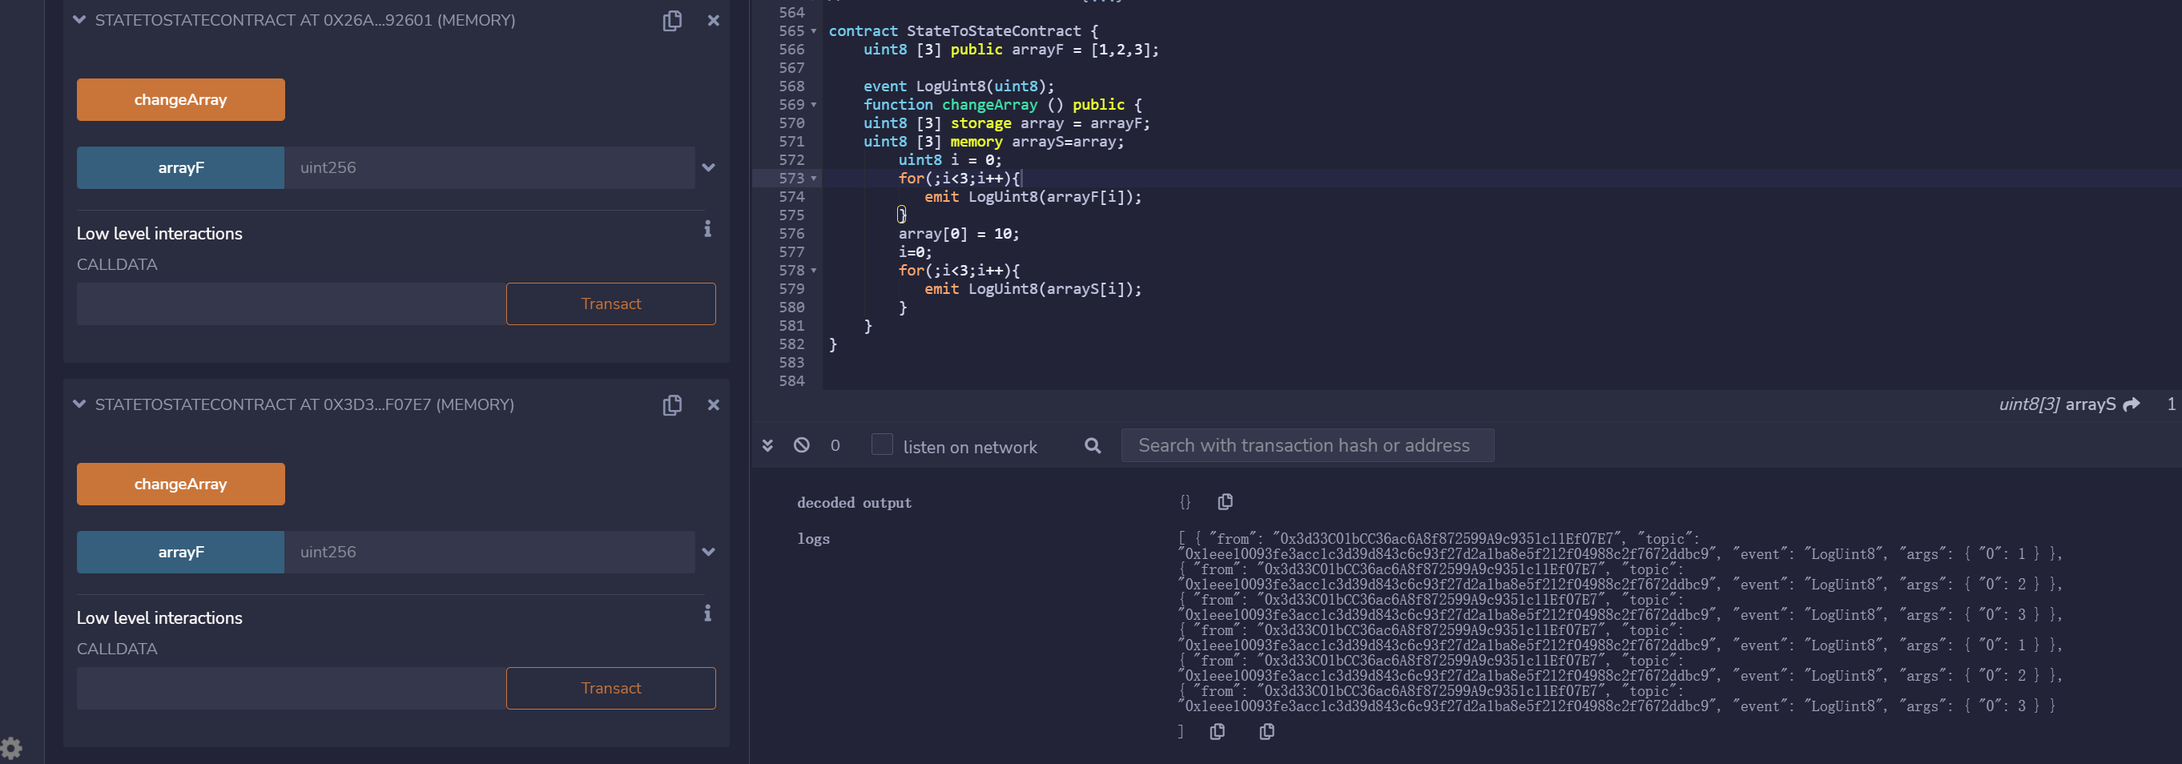Image resolution: width=2182 pixels, height=764 pixels.
Task: Focus the transaction hash search field
Action: 1307,445
